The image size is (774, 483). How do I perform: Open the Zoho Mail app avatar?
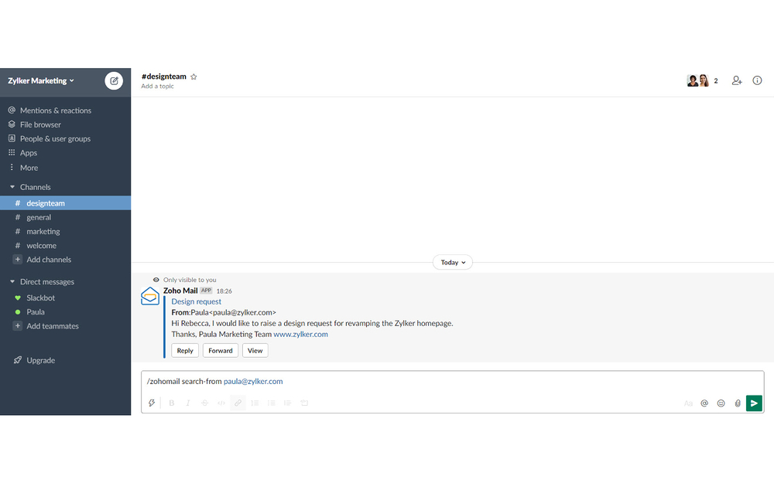click(150, 296)
